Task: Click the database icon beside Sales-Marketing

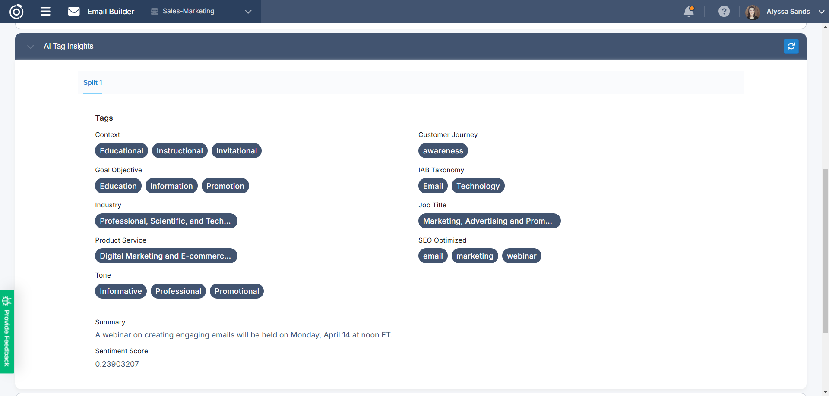Action: [154, 12]
